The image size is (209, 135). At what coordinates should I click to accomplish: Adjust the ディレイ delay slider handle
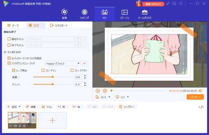[x=53, y=84]
